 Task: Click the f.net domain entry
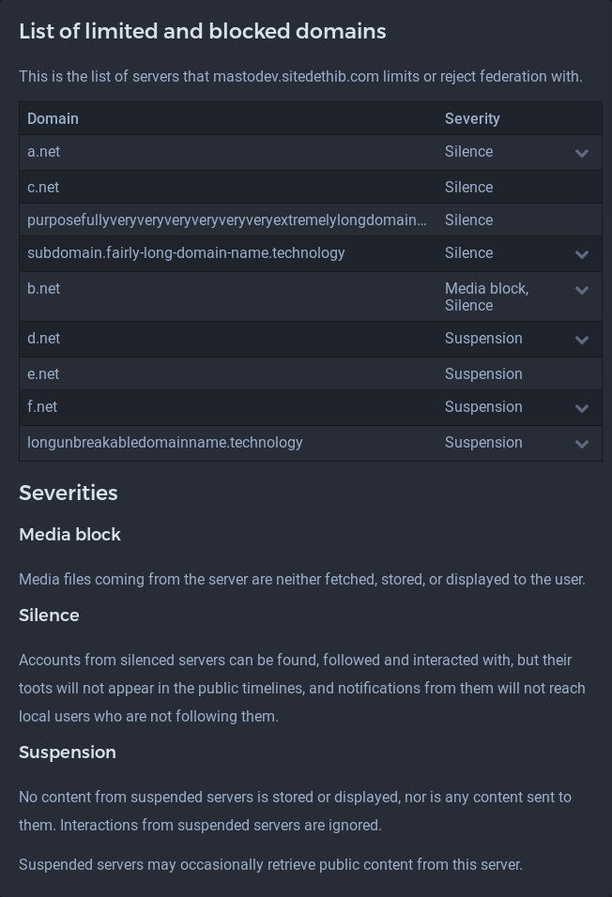coord(42,407)
